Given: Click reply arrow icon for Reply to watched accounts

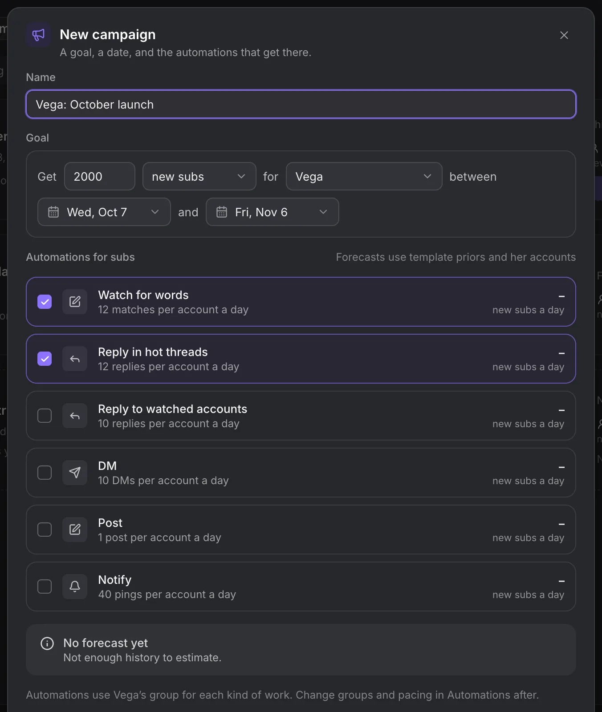Looking at the screenshot, I should 75,416.
